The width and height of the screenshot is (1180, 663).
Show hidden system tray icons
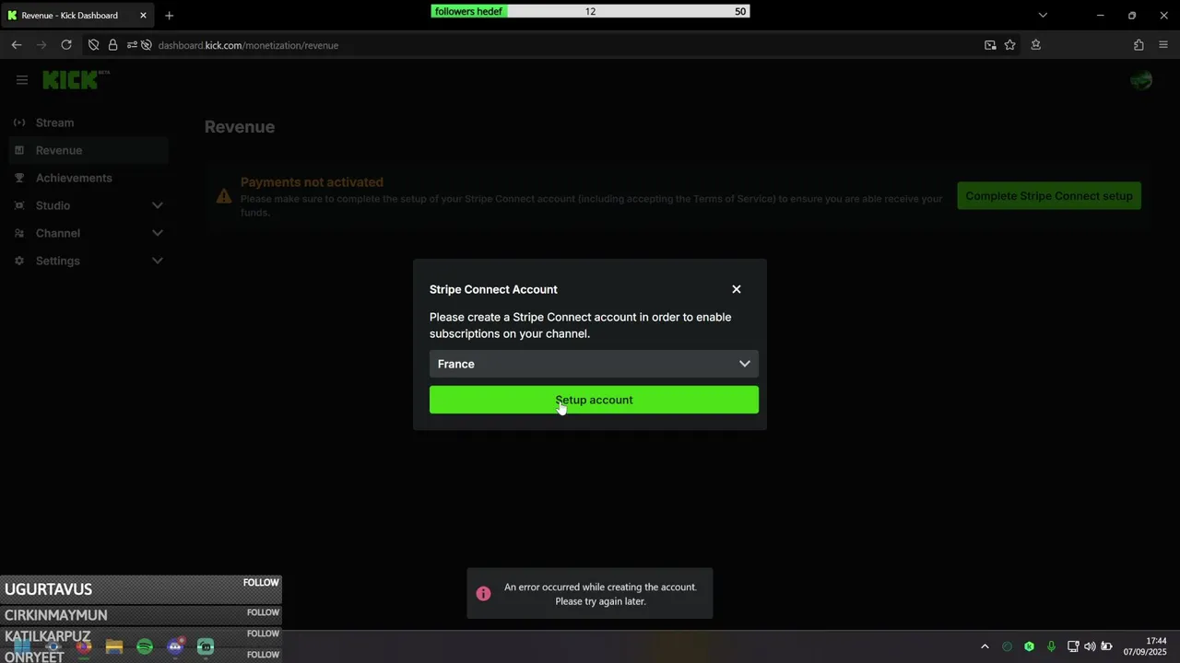pos(985,646)
